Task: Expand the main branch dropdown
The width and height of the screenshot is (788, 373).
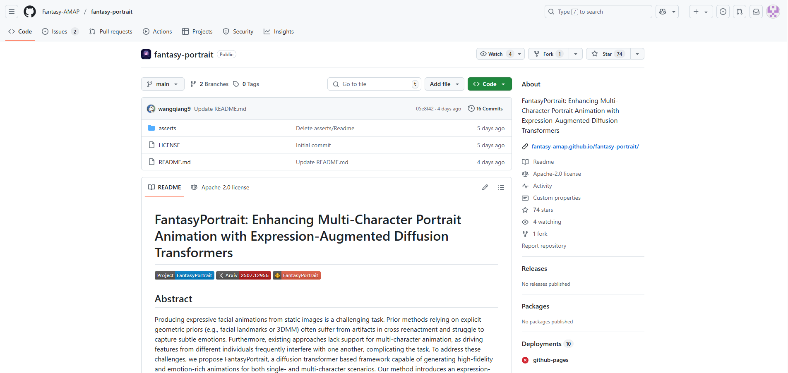Action: coord(163,84)
